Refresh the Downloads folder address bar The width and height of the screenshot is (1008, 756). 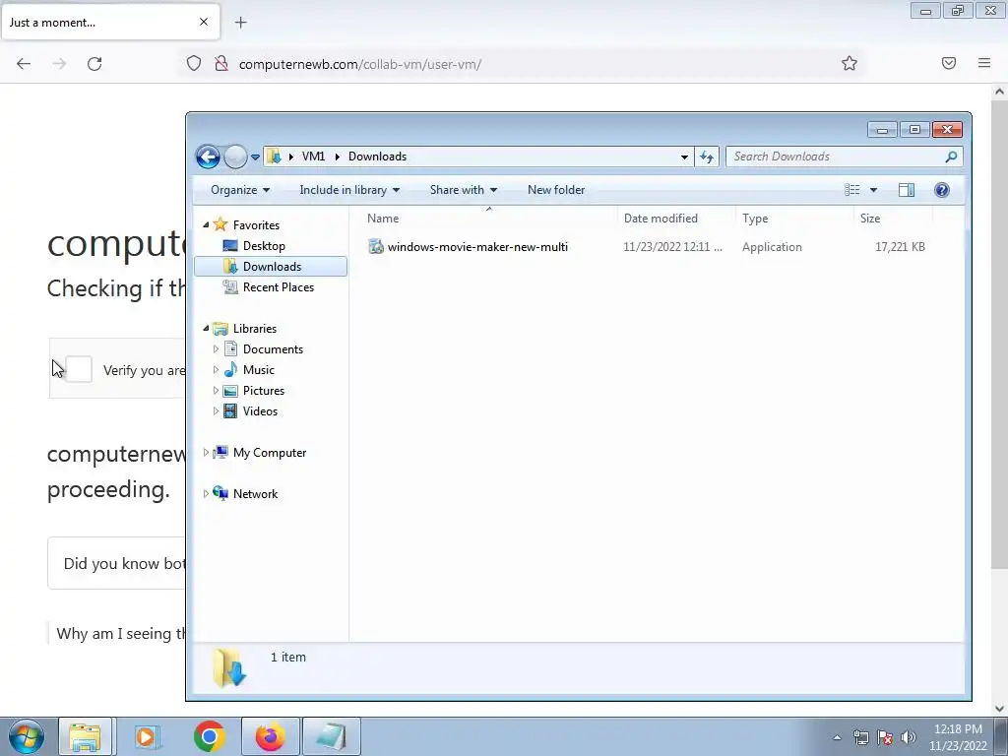(707, 157)
